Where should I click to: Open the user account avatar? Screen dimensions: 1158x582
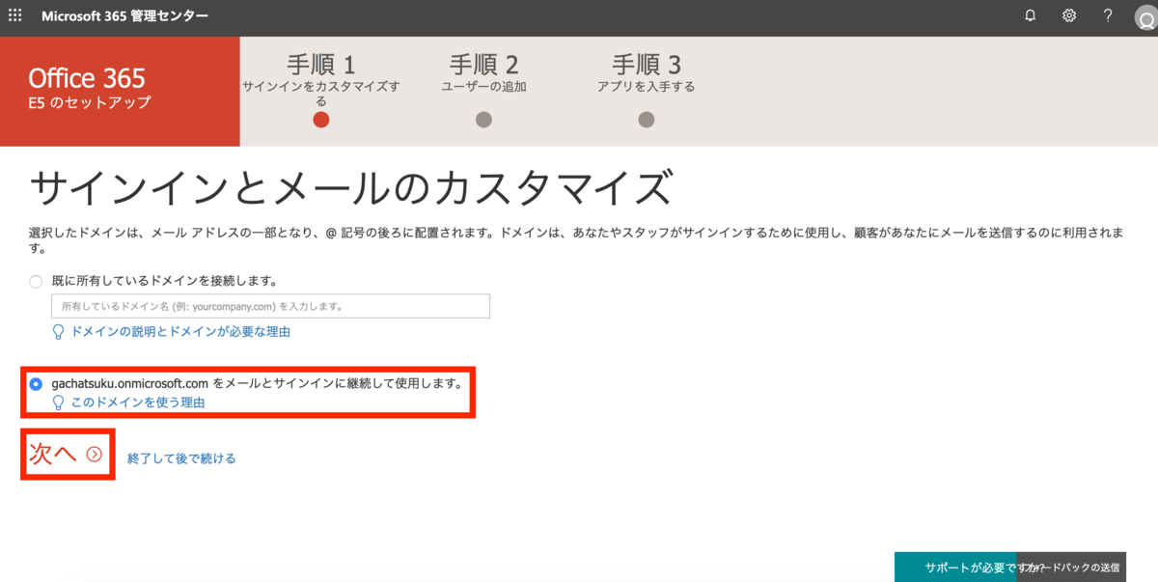click(1146, 19)
